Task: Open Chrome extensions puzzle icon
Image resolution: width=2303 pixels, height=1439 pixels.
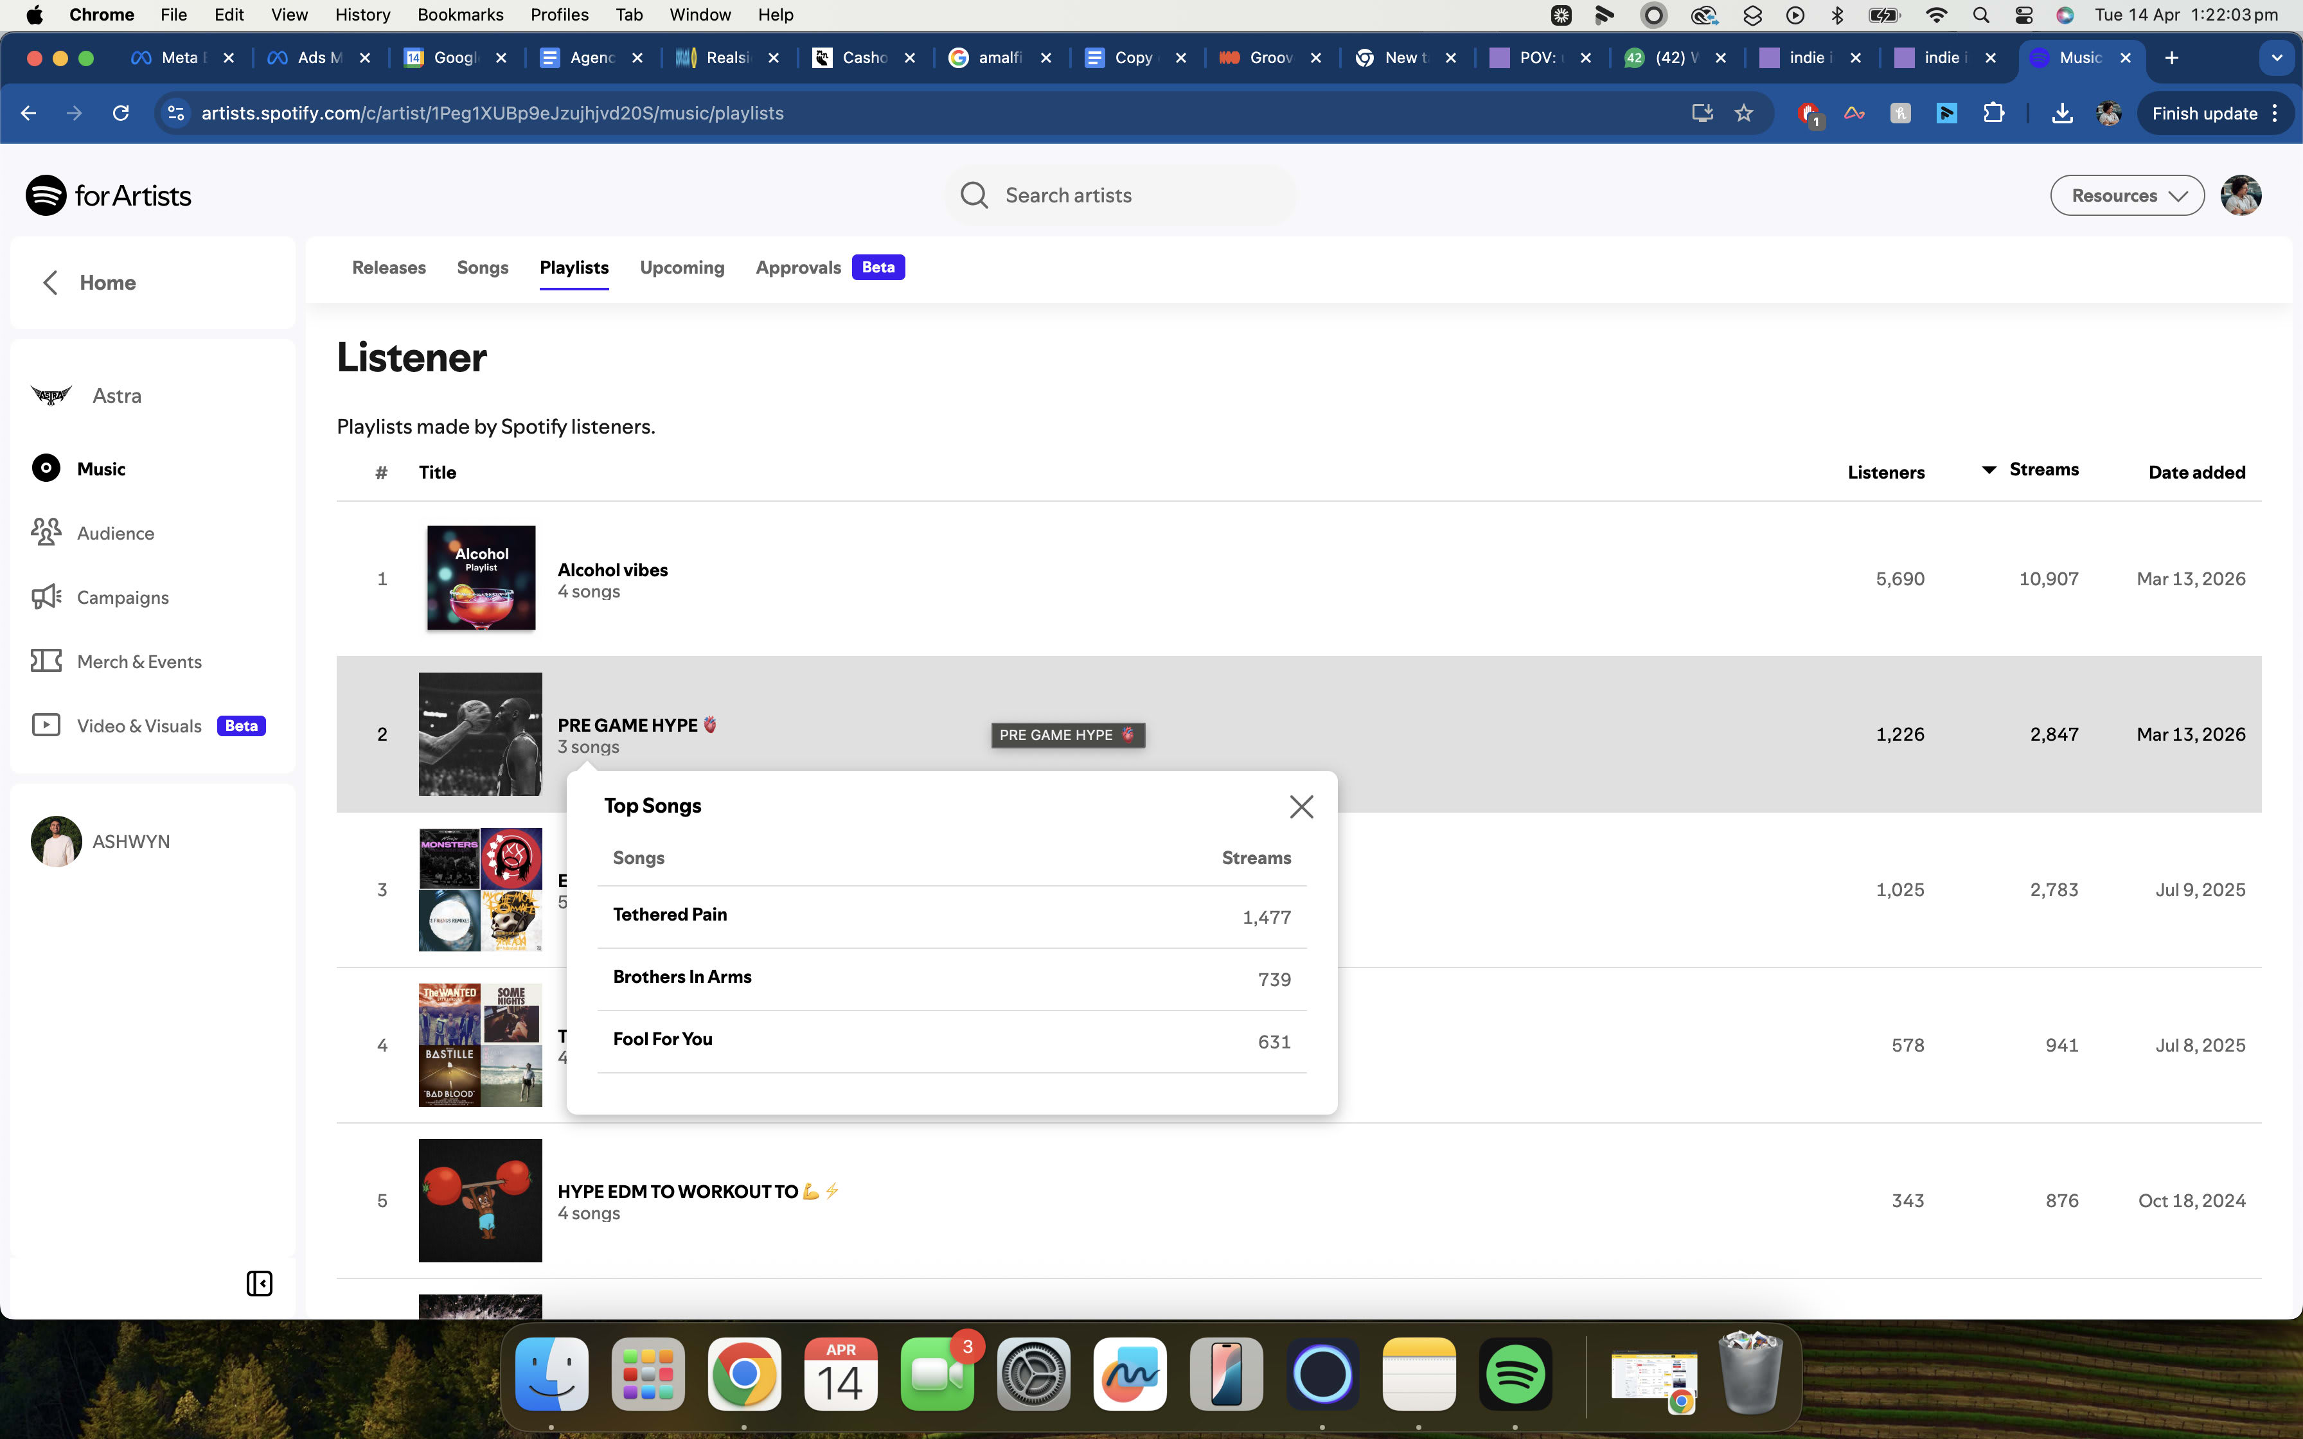Action: pyautogui.click(x=1993, y=113)
